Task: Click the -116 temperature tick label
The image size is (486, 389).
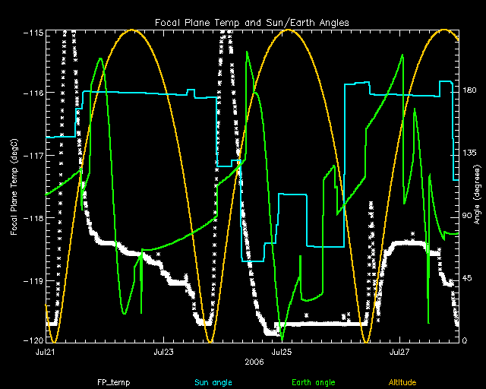Action: tap(32, 93)
